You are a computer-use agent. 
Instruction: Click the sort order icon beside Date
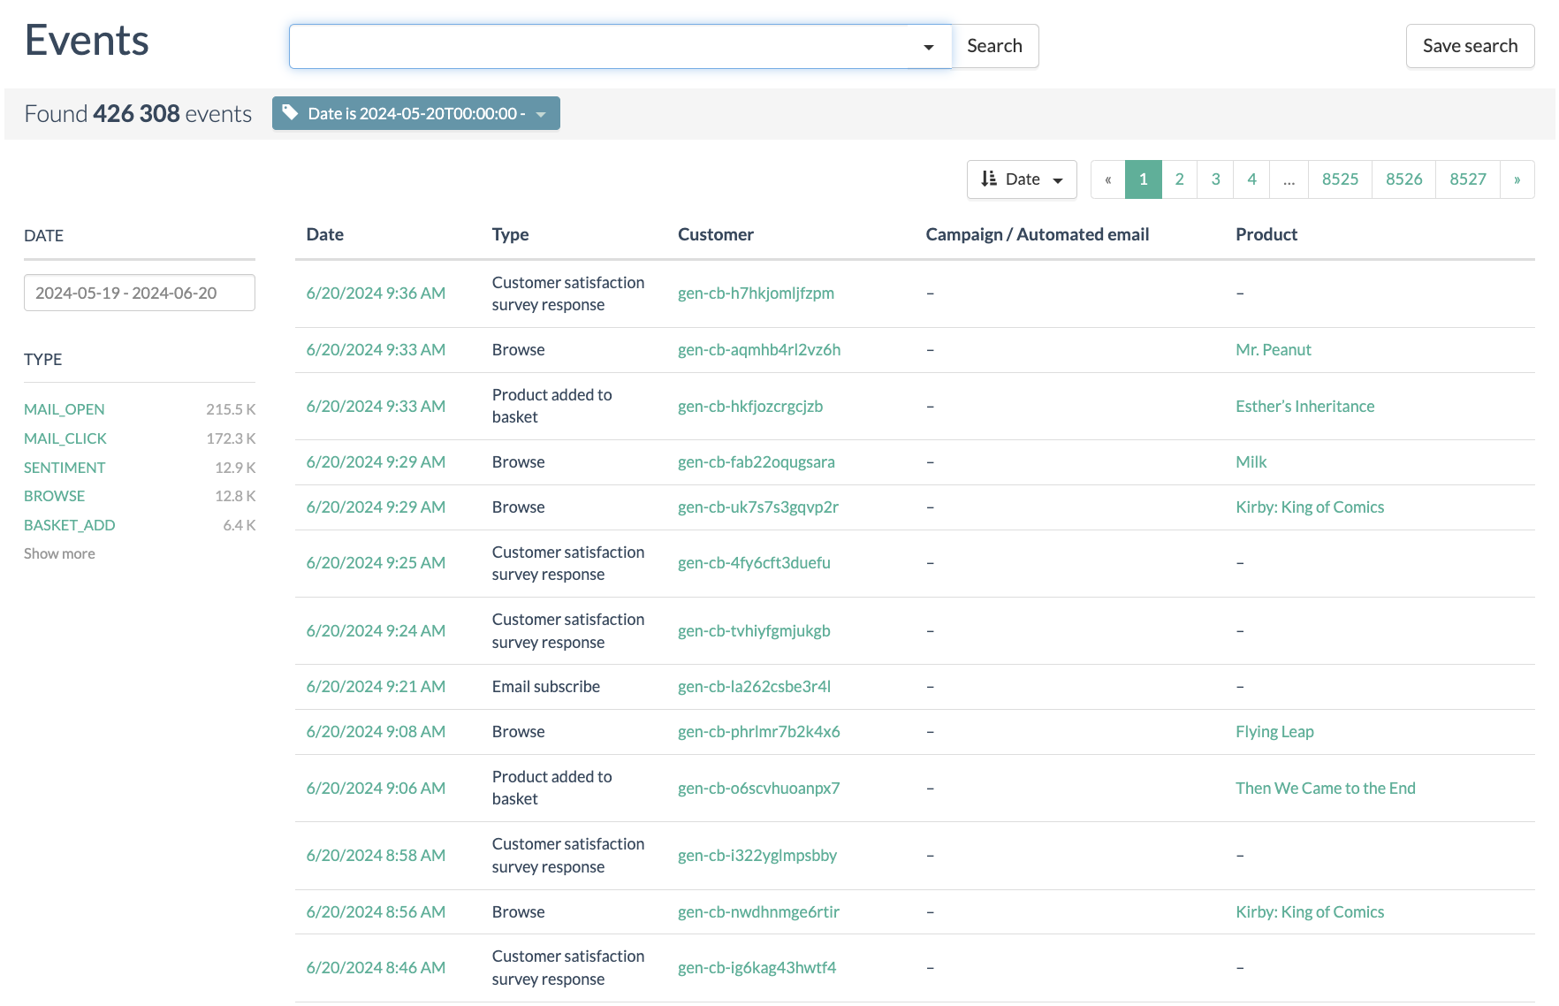click(989, 179)
